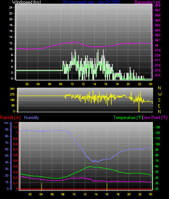The image size is (169, 199).
Task: Click the yellow marker at hour 16
Action: (x=107, y=186)
